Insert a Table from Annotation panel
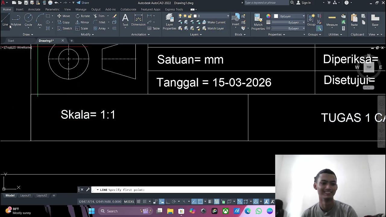Viewport: 386px width, 217px height. coord(153,28)
